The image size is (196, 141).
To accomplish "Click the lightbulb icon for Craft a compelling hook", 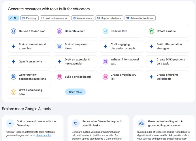I will tap(14, 92).
